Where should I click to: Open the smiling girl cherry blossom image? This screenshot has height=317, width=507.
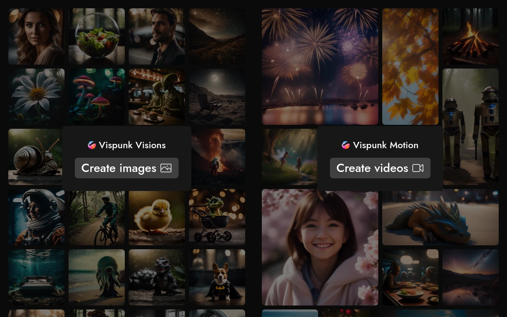click(x=320, y=247)
